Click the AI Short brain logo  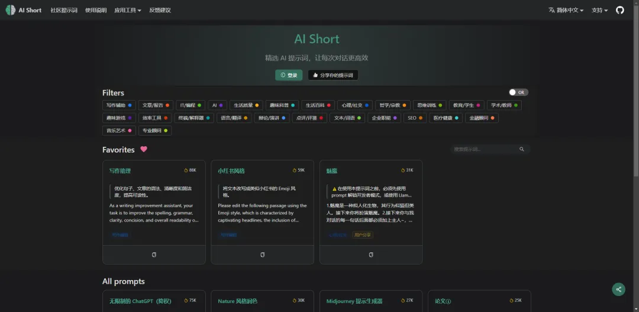[x=10, y=10]
